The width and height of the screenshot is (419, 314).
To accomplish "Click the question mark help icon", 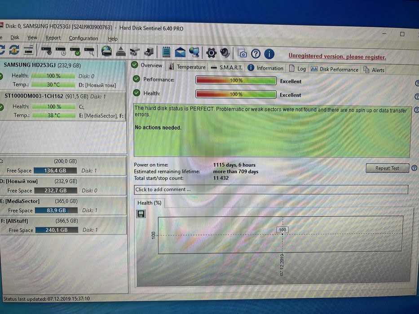I will click(x=256, y=54).
